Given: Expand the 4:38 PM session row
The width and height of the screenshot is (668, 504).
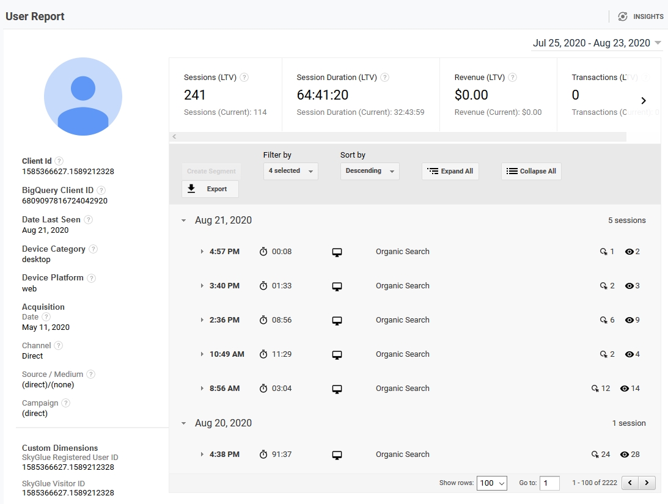Looking at the screenshot, I should (x=202, y=454).
